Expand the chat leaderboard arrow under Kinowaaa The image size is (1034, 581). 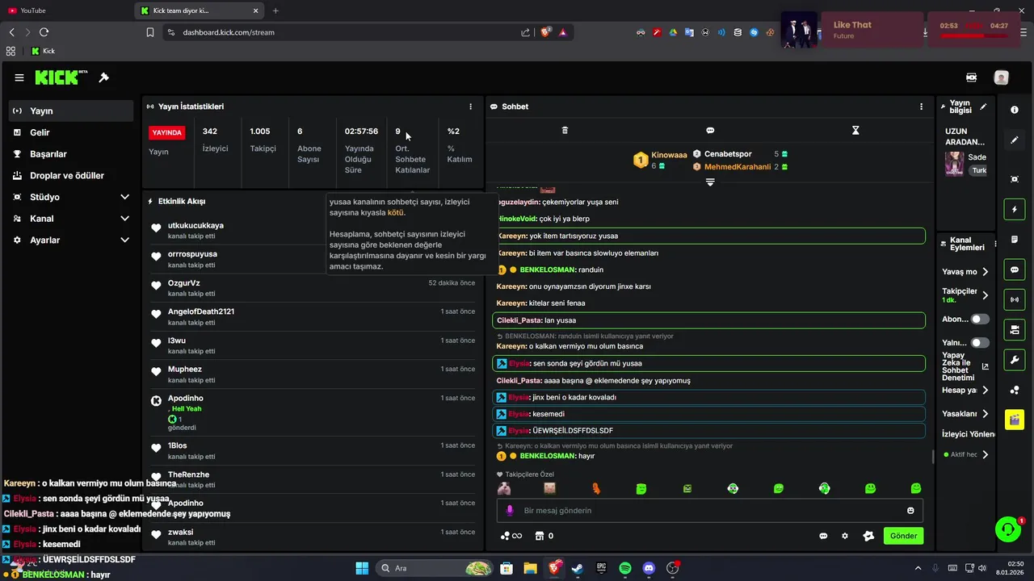(x=710, y=182)
